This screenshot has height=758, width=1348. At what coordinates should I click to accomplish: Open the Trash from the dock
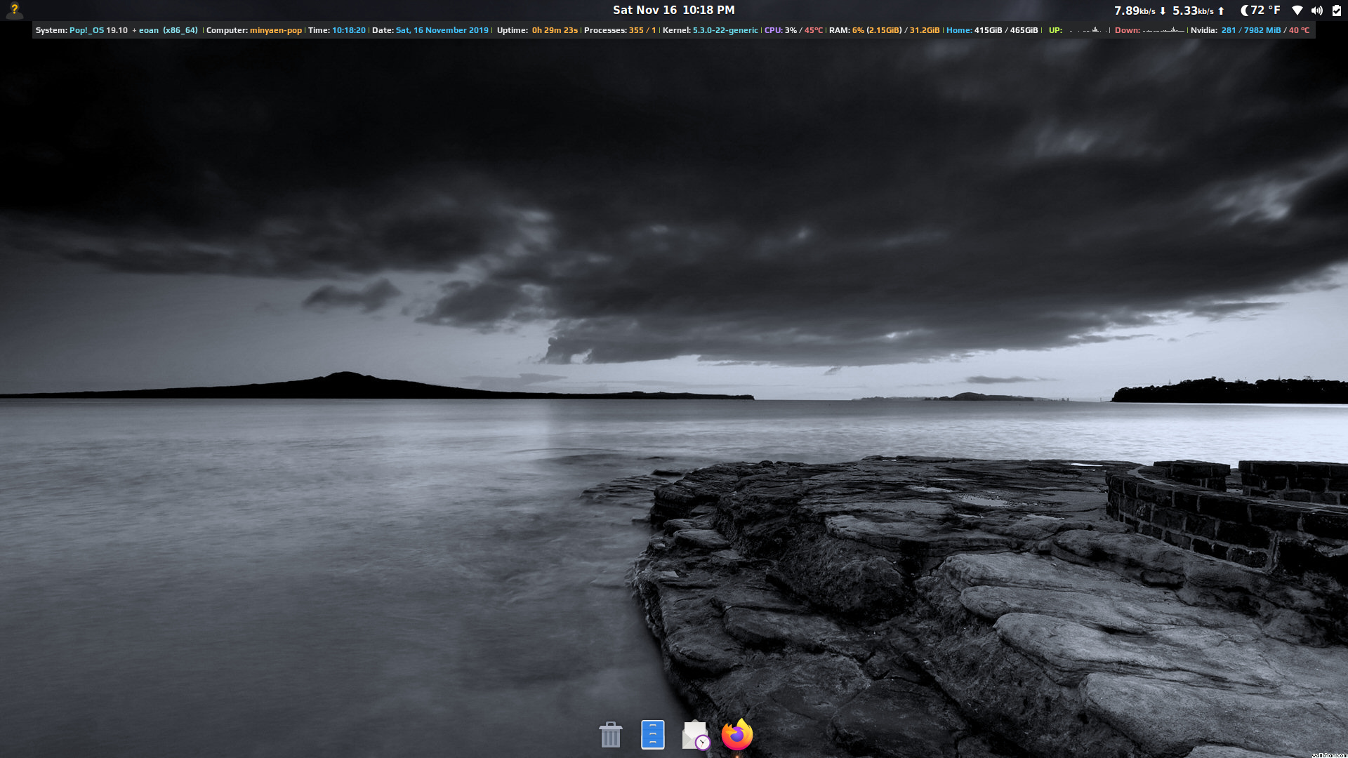(610, 735)
